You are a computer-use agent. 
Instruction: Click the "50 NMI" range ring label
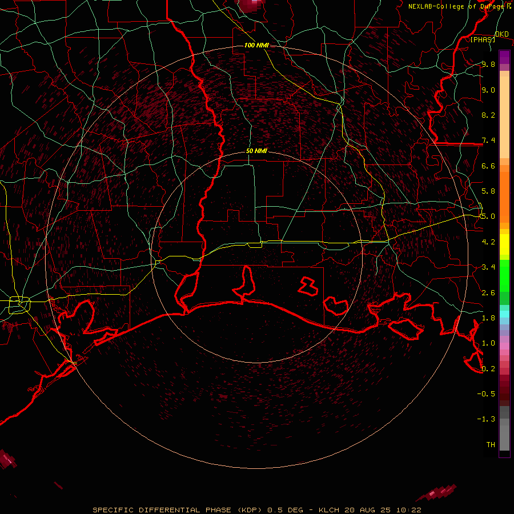tap(256, 151)
